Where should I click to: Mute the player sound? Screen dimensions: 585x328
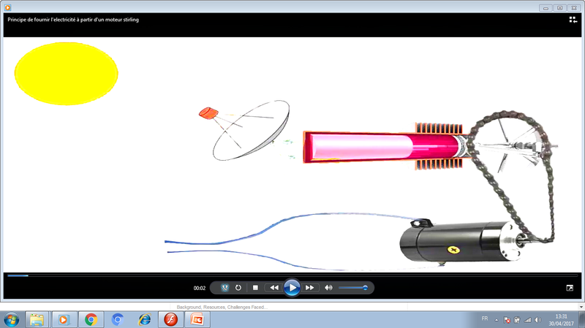(x=328, y=288)
